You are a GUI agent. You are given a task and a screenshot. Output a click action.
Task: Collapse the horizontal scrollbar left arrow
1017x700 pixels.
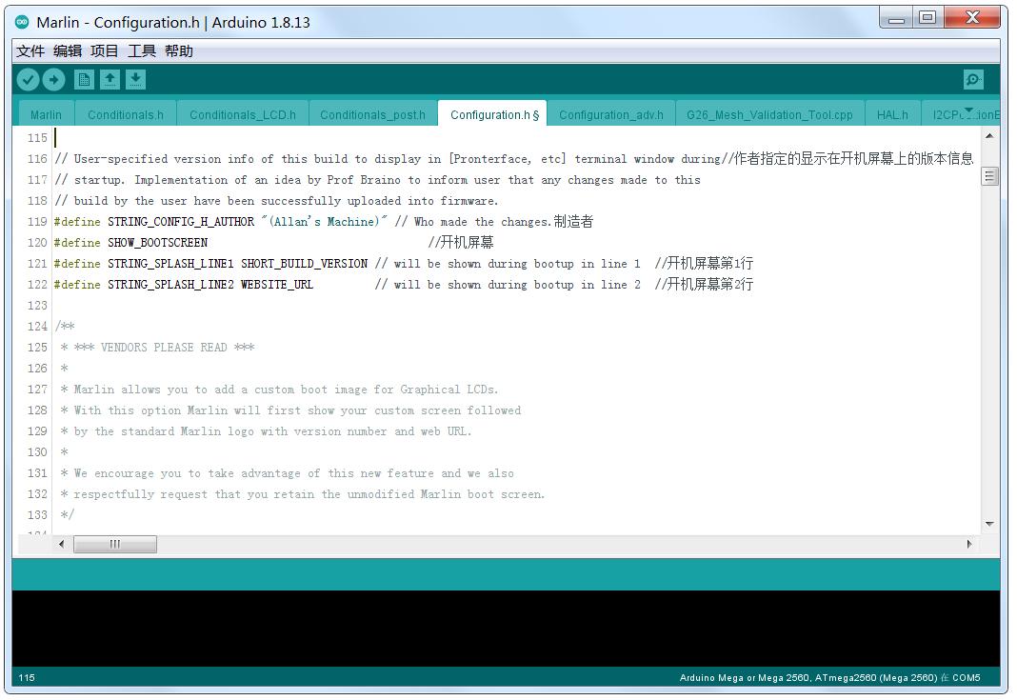pyautogui.click(x=62, y=544)
